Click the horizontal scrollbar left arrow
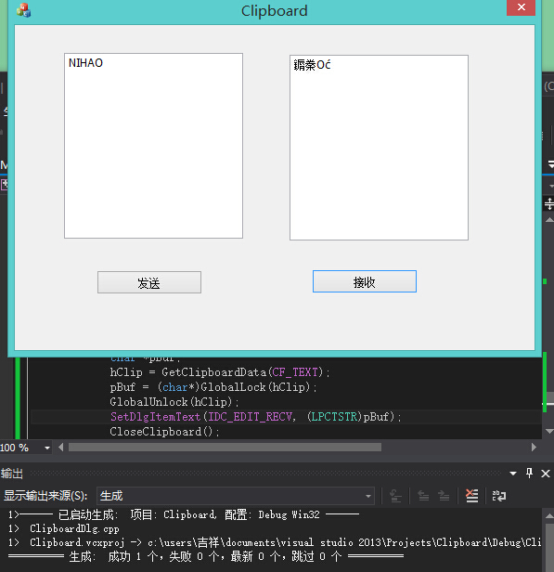 click(x=60, y=448)
